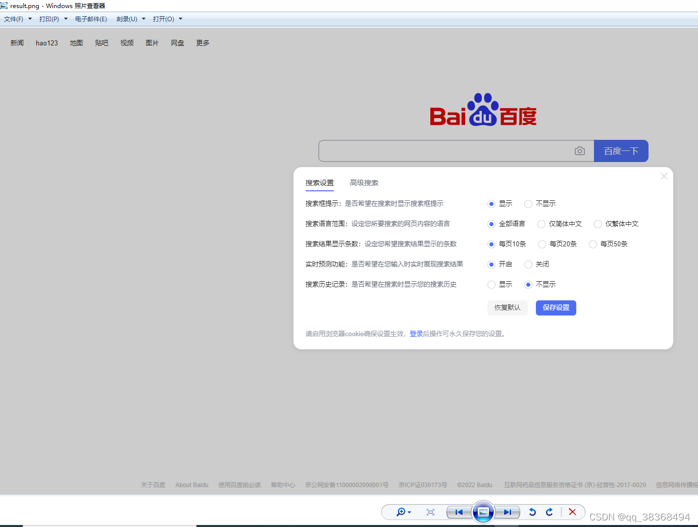Screen dimensions: 698x527
Task: Close the search settings dialog
Action: (x=664, y=176)
